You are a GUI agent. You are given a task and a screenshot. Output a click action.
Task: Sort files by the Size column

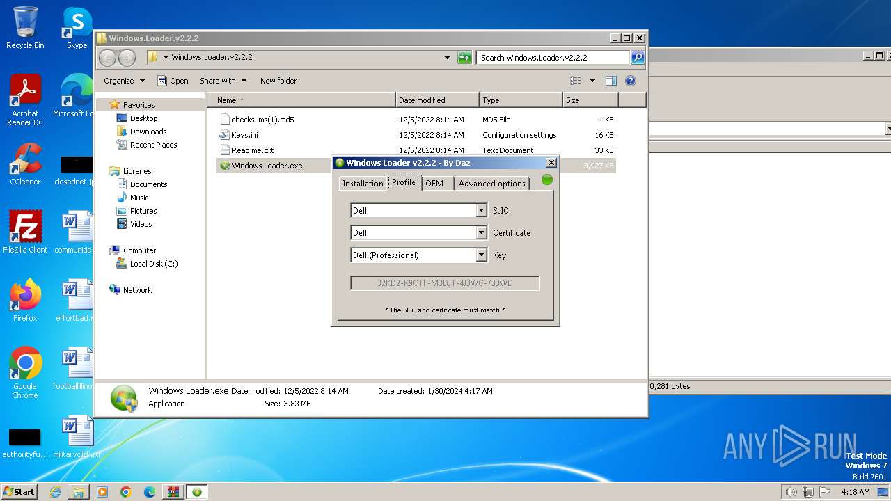[590, 100]
